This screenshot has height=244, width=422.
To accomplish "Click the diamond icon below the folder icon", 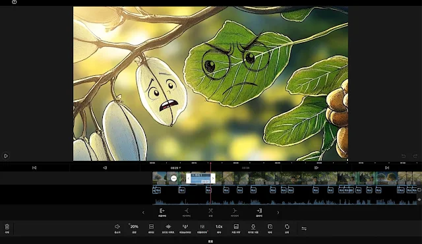I will [x=419, y=200].
